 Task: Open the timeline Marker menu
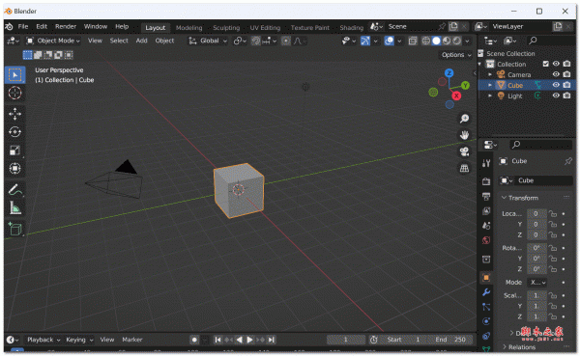(x=132, y=340)
